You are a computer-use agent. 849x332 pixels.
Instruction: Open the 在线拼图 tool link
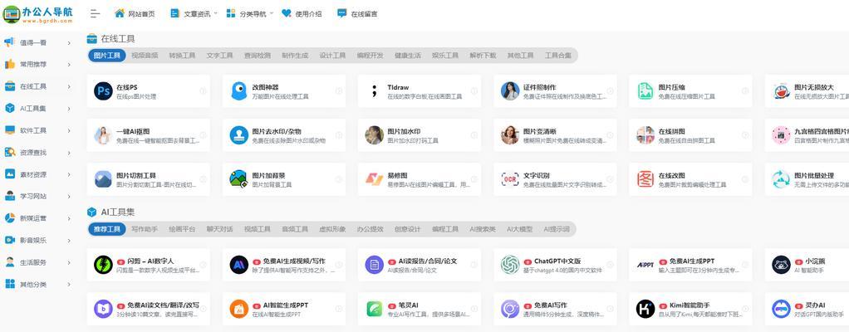coord(691,135)
